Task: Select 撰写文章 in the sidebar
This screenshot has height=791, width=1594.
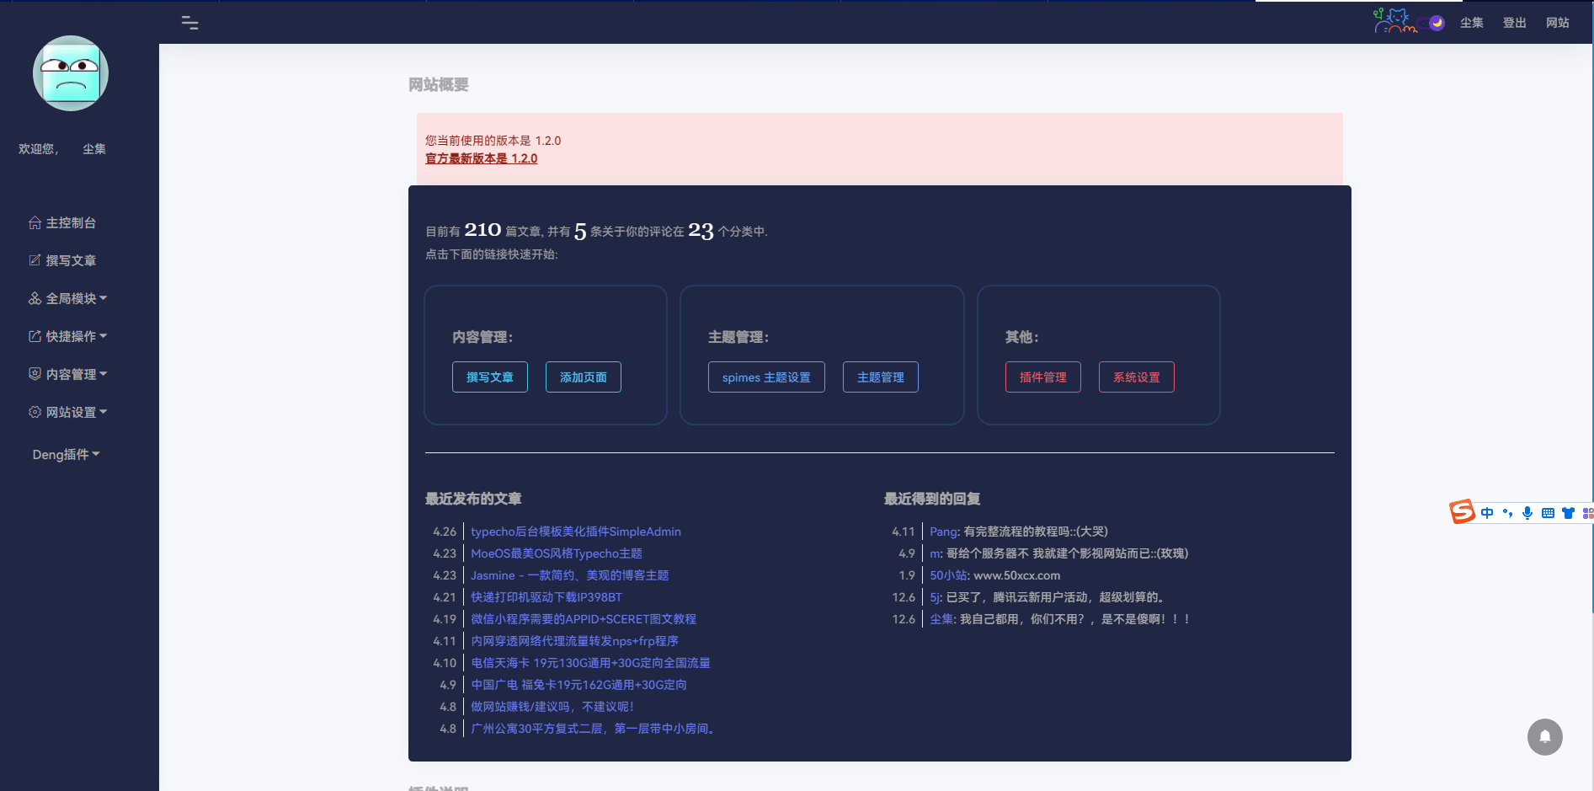Action: [62, 260]
